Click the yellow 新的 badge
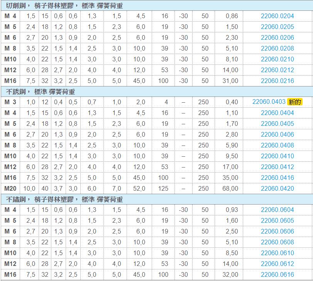This screenshot has width=313, height=281. click(x=295, y=102)
